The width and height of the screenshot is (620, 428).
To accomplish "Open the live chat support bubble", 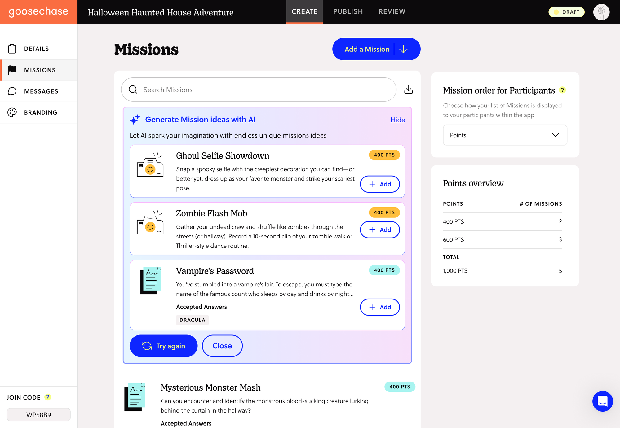I will tap(602, 401).
